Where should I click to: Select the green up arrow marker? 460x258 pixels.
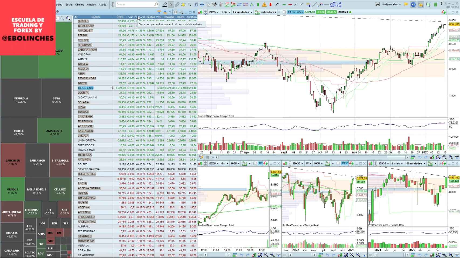[x=258, y=4]
